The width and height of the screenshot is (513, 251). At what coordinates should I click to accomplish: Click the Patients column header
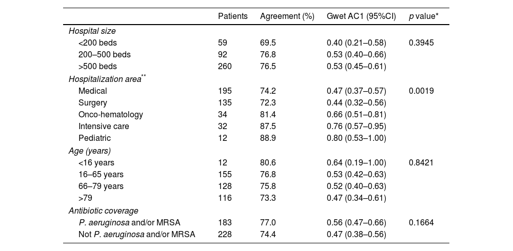pos(233,16)
